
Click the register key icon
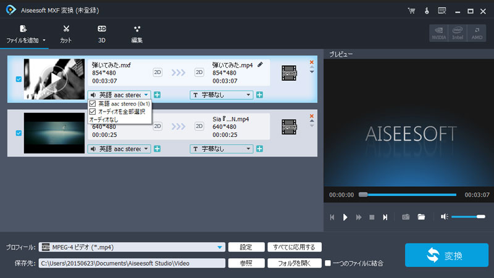point(427,10)
